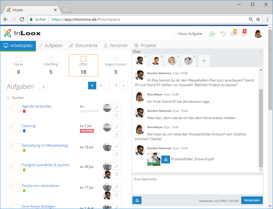
Task: Click the Neue Aufgabe button
Action: [x=190, y=34]
